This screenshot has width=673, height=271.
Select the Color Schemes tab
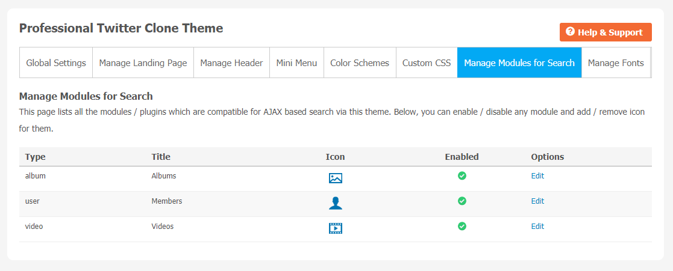(360, 63)
